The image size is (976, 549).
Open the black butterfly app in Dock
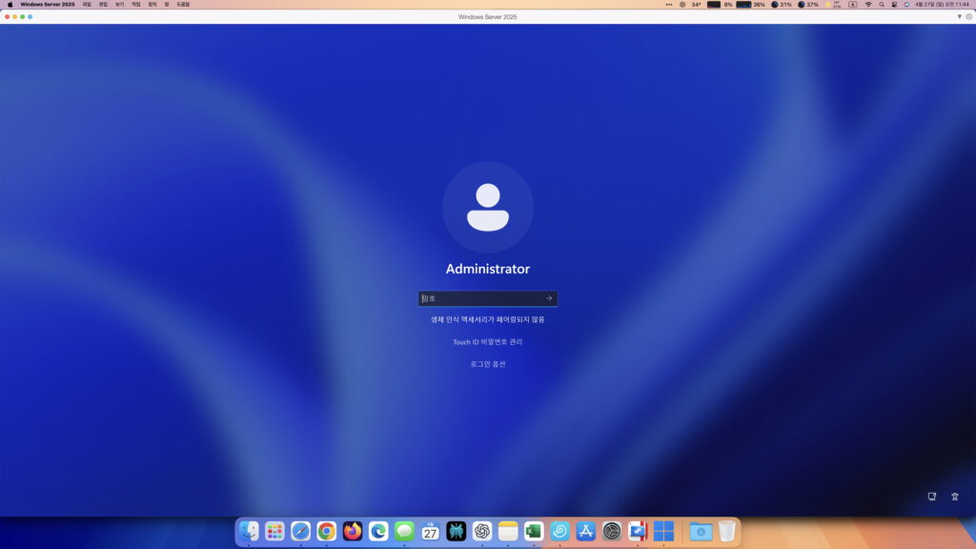(457, 531)
